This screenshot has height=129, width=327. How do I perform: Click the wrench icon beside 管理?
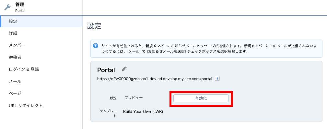tap(7, 7)
